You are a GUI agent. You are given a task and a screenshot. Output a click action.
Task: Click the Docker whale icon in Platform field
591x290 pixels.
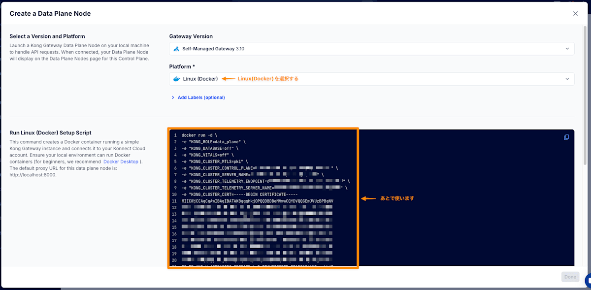coord(177,79)
